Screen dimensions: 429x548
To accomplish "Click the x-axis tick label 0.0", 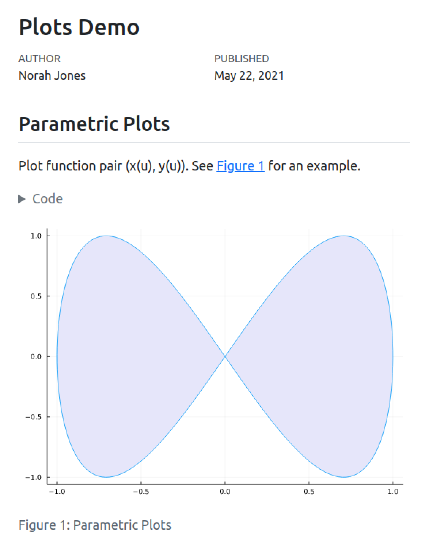I will pos(225,492).
